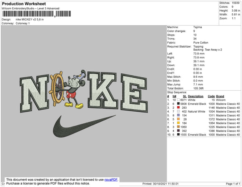242x187 pixels.
Task: Click the 'Colorway 1' value
Action: [x=23, y=23]
